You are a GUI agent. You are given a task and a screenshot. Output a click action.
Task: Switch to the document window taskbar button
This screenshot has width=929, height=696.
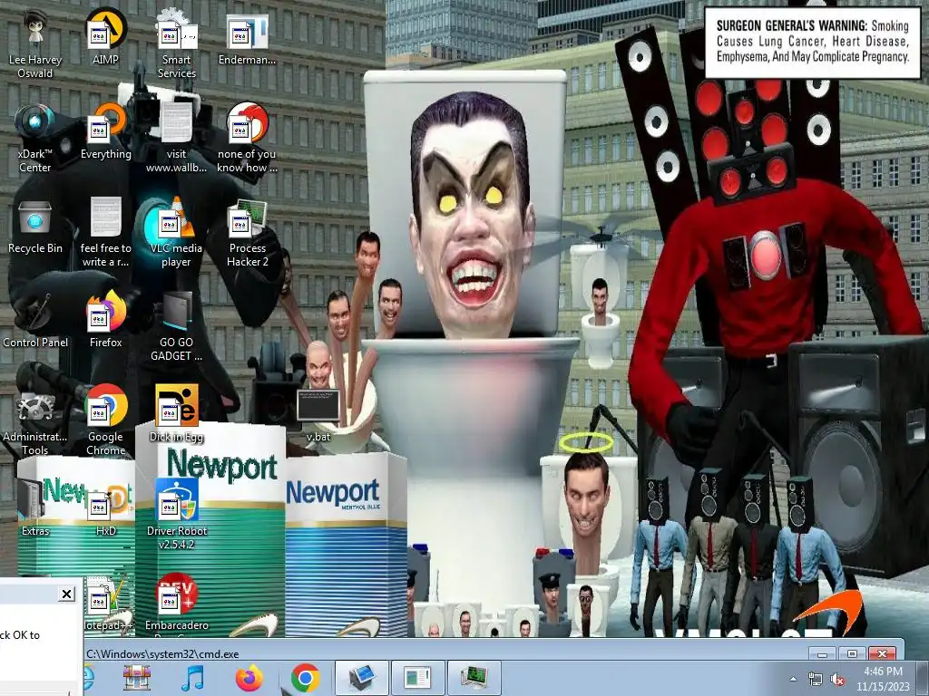click(x=417, y=678)
